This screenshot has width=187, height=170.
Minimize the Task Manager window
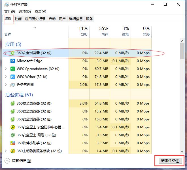pos(152,5)
